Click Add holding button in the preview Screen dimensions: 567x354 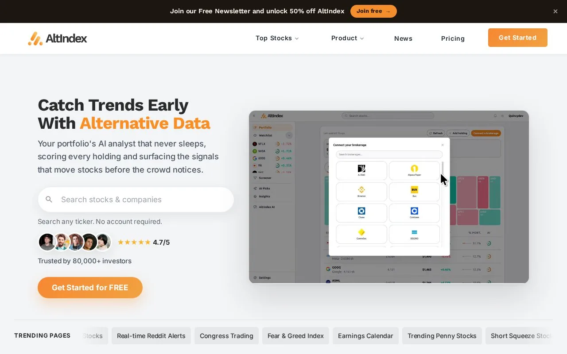[x=458, y=133]
